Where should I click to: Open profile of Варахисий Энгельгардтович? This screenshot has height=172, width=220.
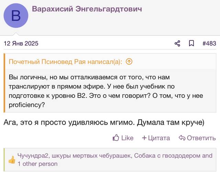(87, 9)
